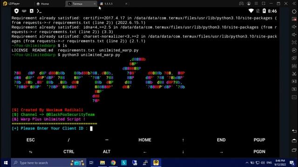
Task: Tap the PGUP extra key
Action: coord(259,140)
